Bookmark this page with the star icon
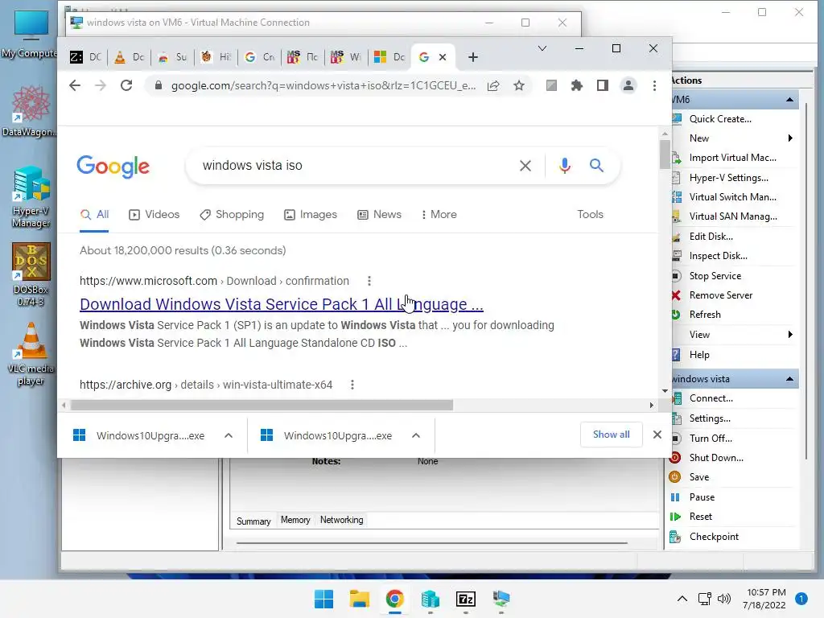Screen dimensions: 824x618 coord(519,85)
